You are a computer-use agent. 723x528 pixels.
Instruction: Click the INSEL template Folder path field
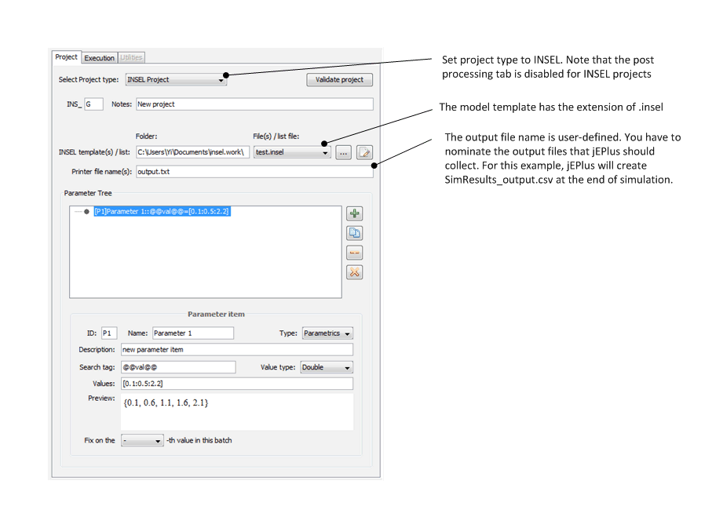click(x=193, y=152)
